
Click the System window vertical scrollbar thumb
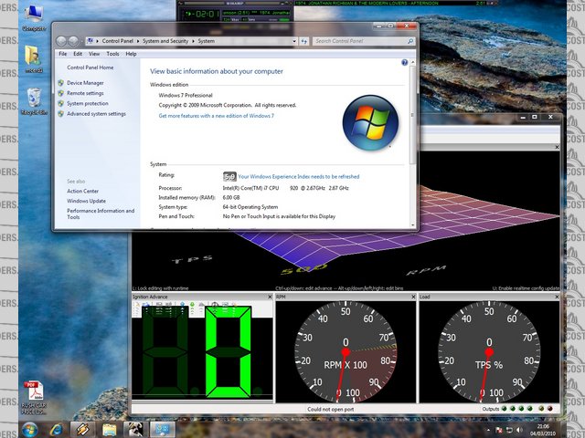(412, 115)
